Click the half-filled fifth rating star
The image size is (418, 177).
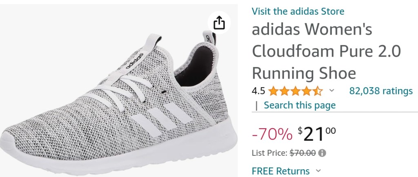[x=318, y=91]
